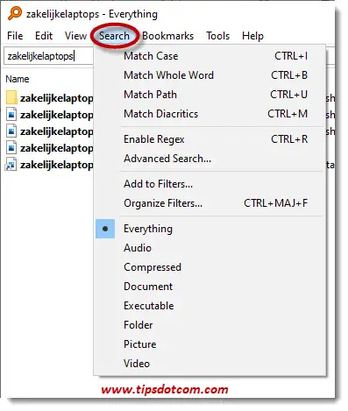
Task: Toggle Match Whole Word option
Action: (210, 75)
